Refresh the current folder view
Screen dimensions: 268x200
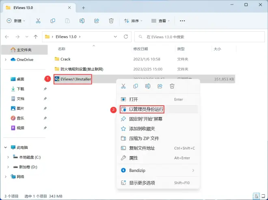click(126, 37)
